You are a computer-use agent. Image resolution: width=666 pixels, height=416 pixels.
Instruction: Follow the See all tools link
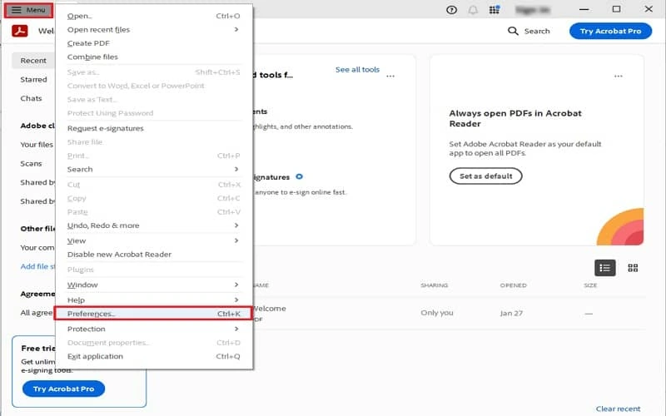point(357,70)
